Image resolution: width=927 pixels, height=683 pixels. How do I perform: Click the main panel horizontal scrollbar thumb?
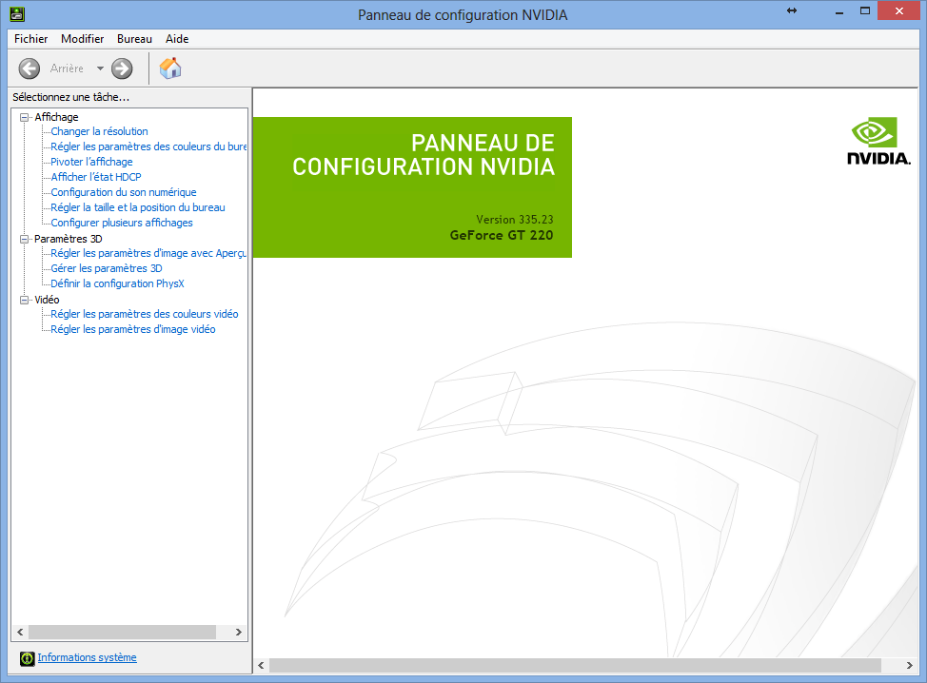click(x=575, y=665)
